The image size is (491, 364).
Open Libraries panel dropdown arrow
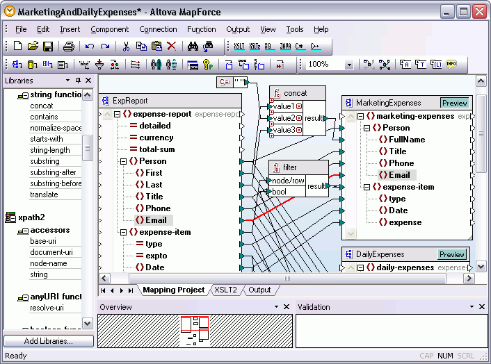click(x=67, y=81)
